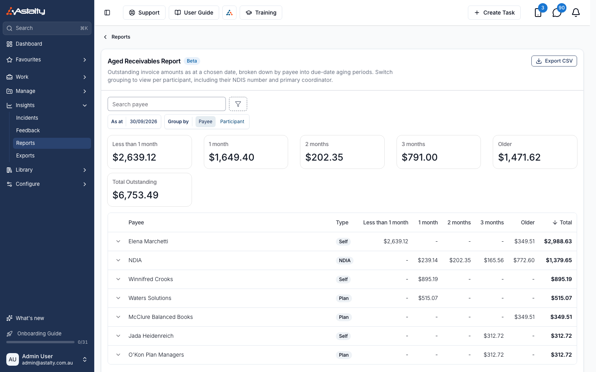Expand the Manage menu
This screenshot has height=372, width=596.
tap(47, 91)
